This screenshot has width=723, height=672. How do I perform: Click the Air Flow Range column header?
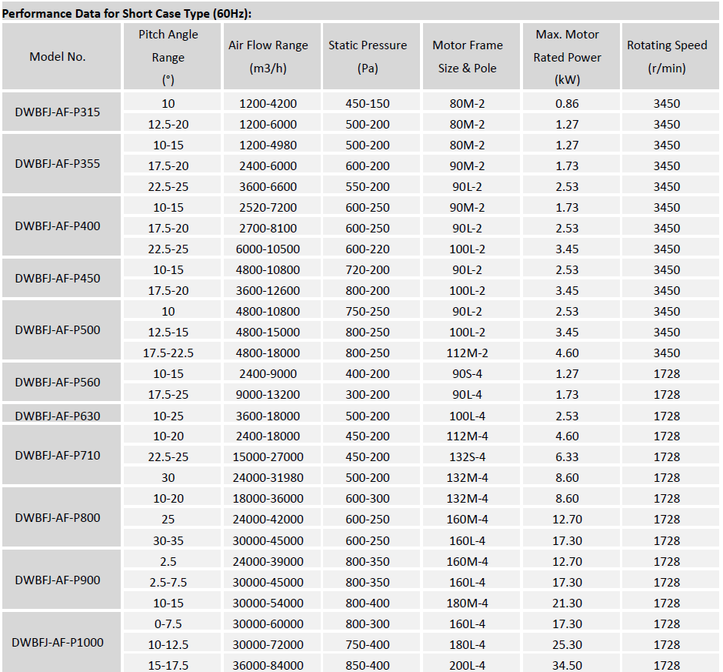[x=268, y=56]
